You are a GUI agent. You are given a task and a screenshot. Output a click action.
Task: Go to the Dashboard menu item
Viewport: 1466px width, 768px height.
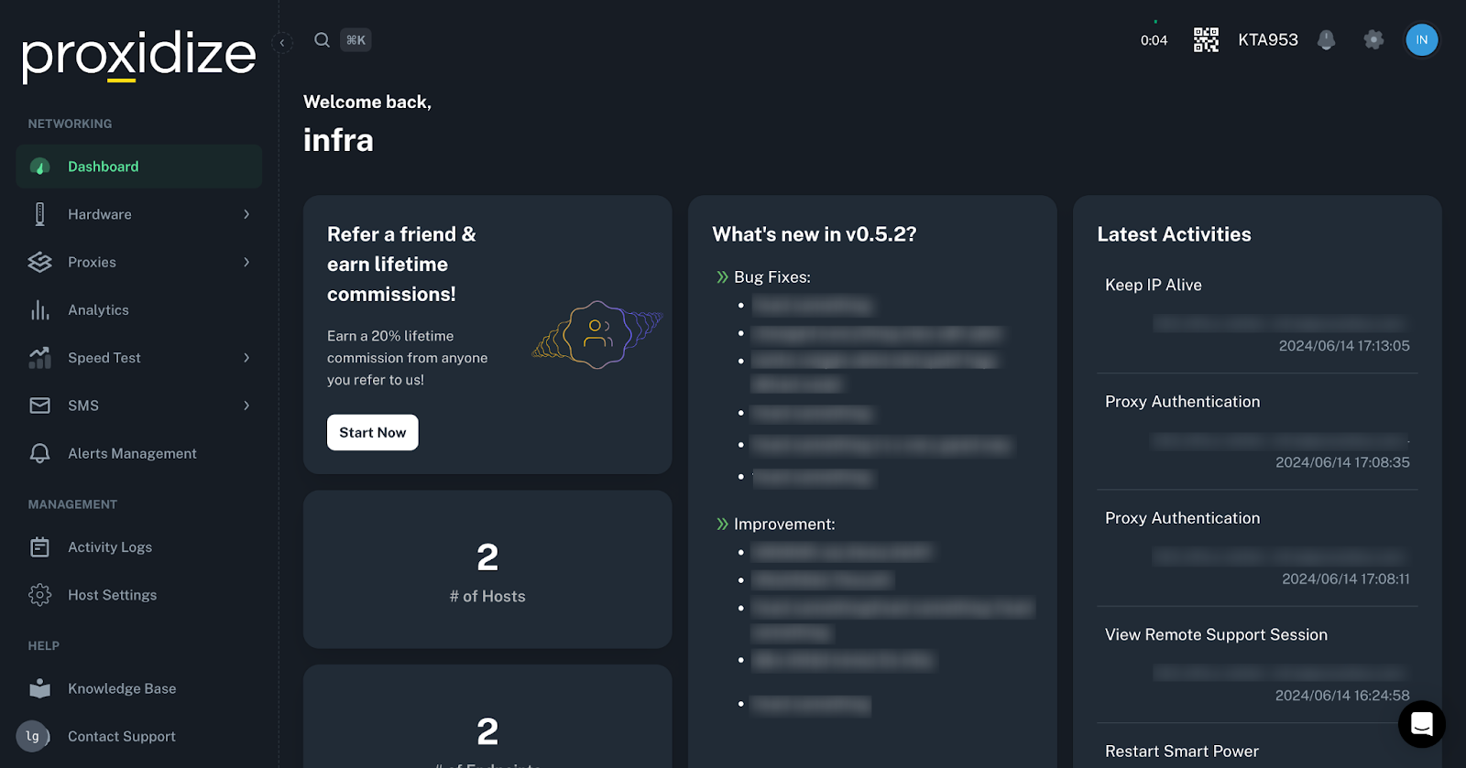coord(138,167)
